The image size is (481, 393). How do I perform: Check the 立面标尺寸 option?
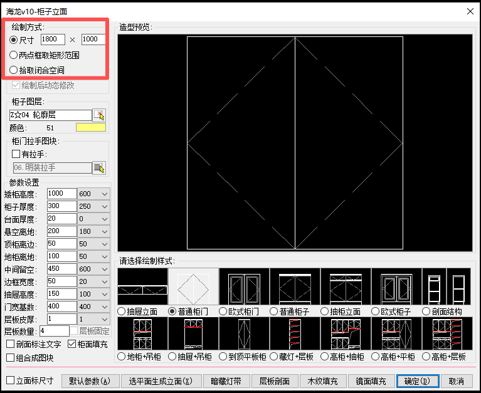[x=10, y=380]
